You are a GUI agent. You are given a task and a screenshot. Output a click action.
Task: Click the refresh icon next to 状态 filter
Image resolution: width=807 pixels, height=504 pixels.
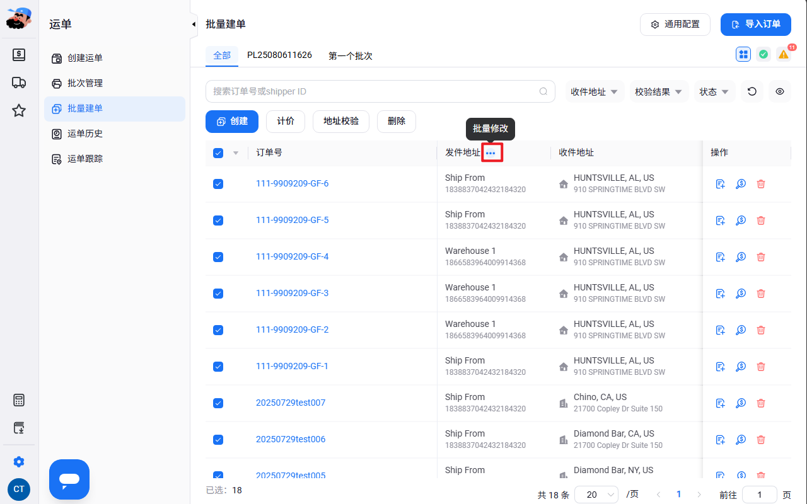click(752, 91)
